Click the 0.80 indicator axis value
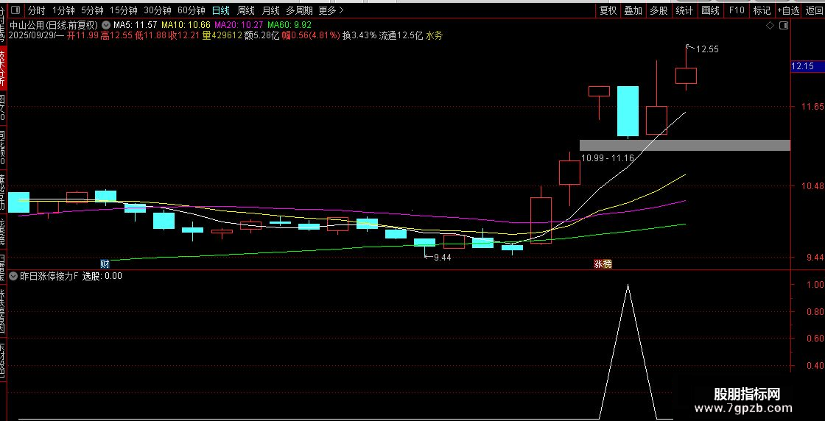Screen dimensions: 825x421 tap(815, 311)
